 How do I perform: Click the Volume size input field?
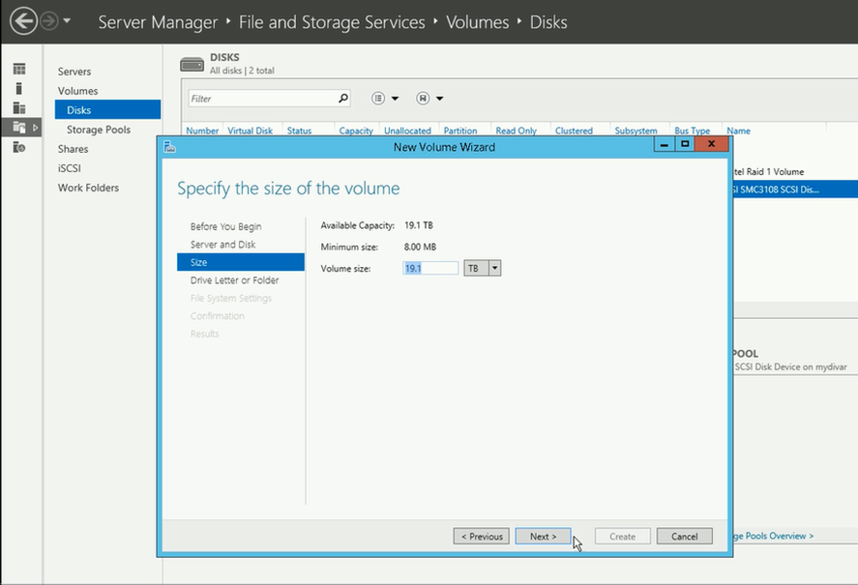(429, 268)
